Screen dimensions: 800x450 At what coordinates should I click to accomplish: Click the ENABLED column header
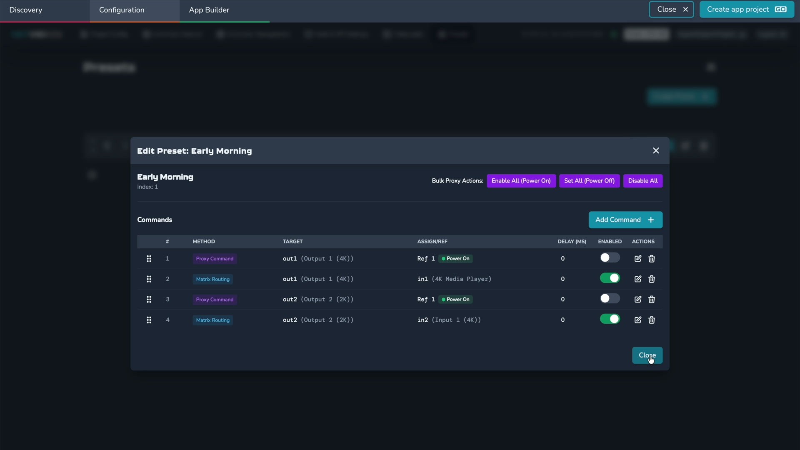[x=610, y=242]
